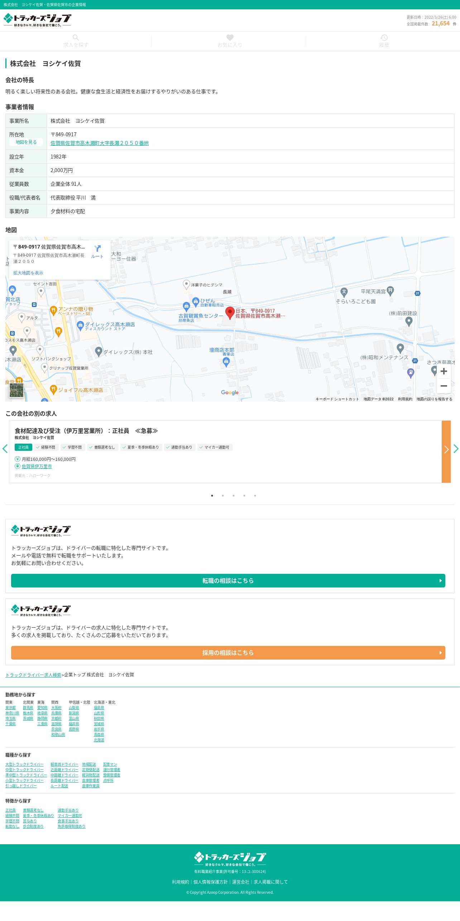The width and height of the screenshot is (460, 921).
Task: Open the 配車マン job type link
Action: pos(110,764)
